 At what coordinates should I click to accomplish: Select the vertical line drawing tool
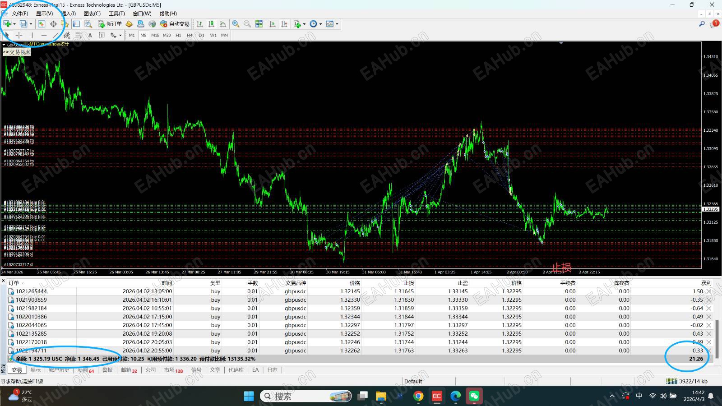pyautogui.click(x=32, y=35)
